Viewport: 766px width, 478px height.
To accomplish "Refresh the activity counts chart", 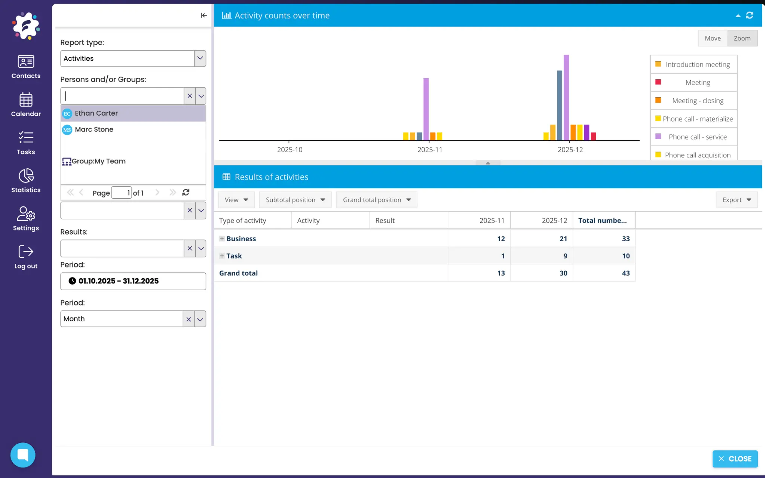I will 750,15.
